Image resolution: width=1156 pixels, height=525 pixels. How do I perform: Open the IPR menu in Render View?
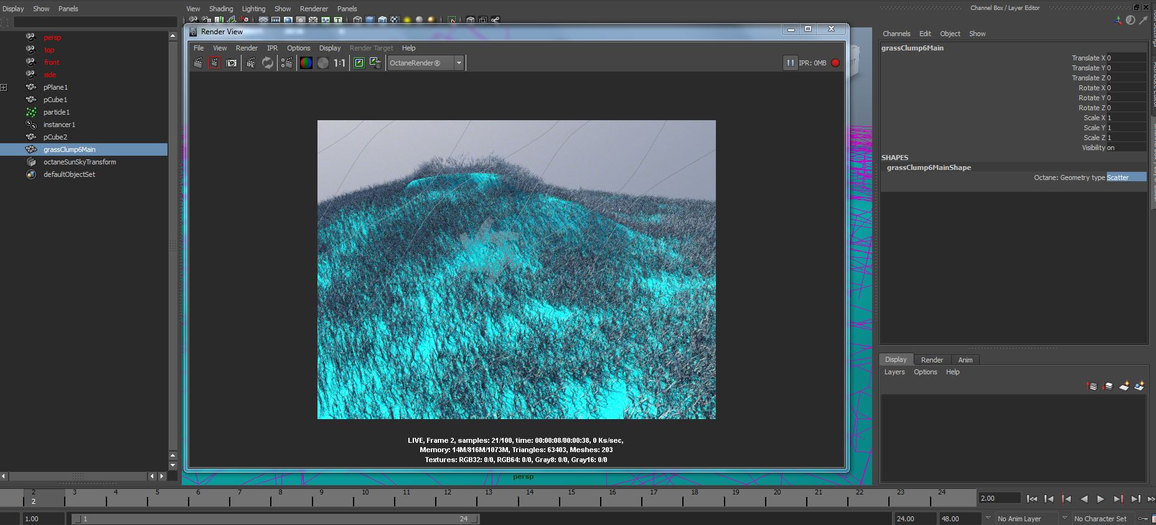click(x=272, y=48)
